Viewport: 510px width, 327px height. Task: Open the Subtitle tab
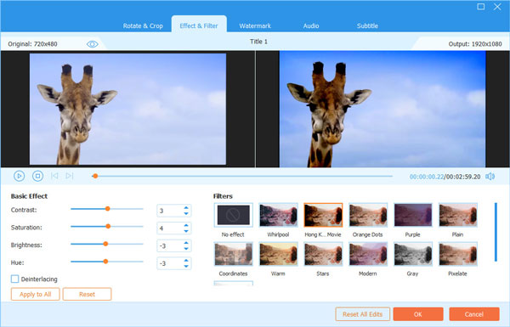click(367, 26)
